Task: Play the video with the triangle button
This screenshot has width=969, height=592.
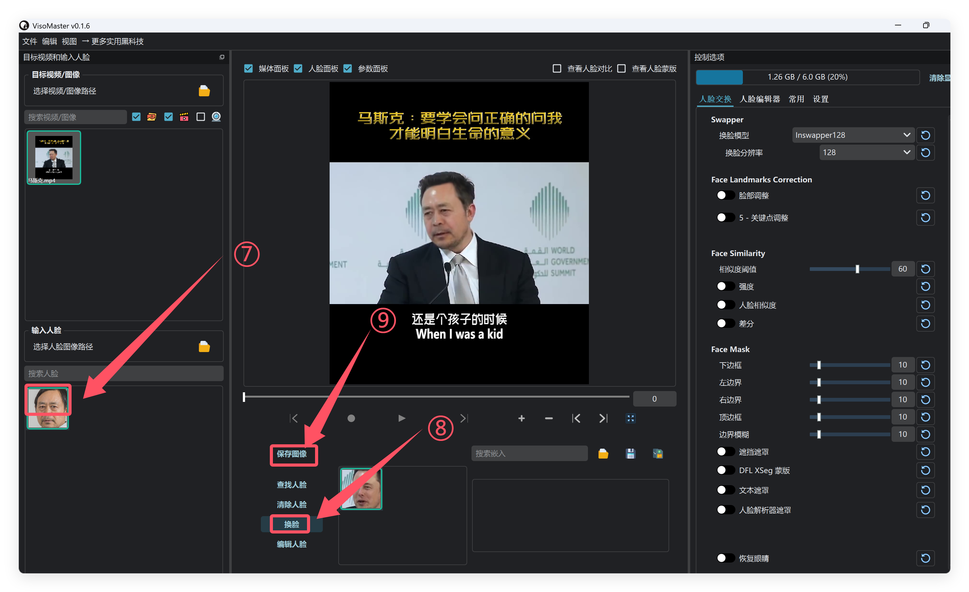Action: tap(401, 418)
